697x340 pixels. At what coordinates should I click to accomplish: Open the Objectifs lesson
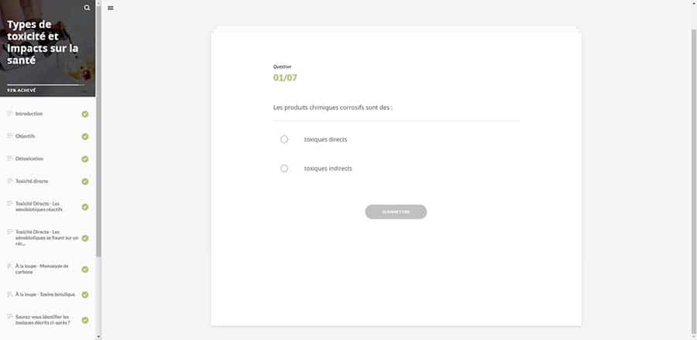pos(26,136)
